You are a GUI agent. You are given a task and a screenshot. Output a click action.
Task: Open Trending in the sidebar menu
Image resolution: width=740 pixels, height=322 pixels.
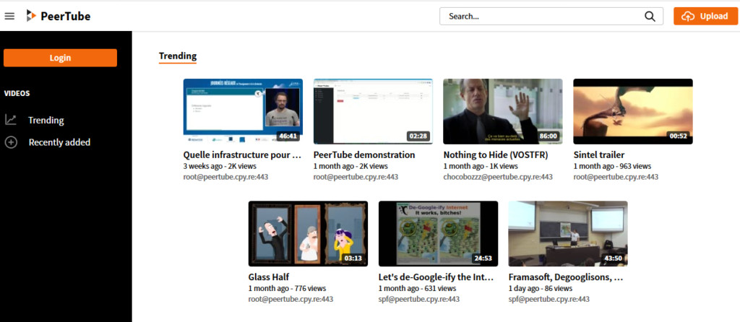[46, 121]
